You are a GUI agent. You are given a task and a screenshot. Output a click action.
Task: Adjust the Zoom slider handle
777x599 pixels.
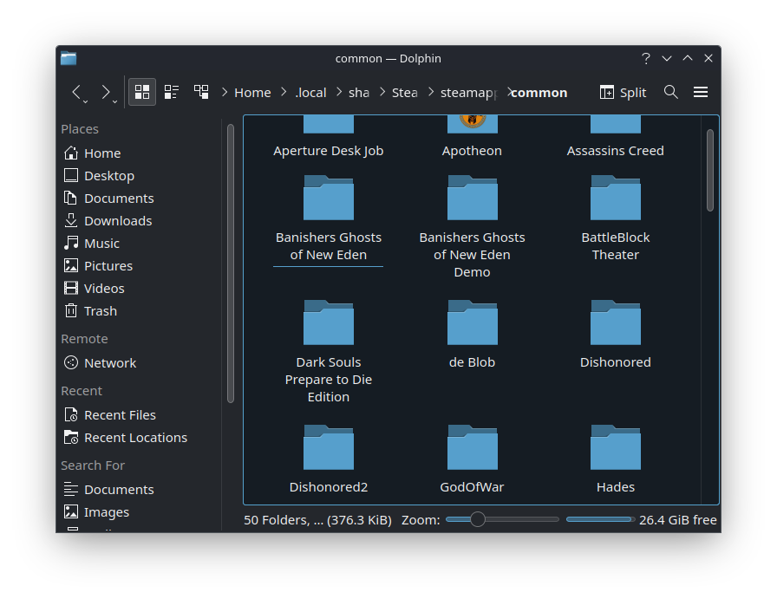478,519
